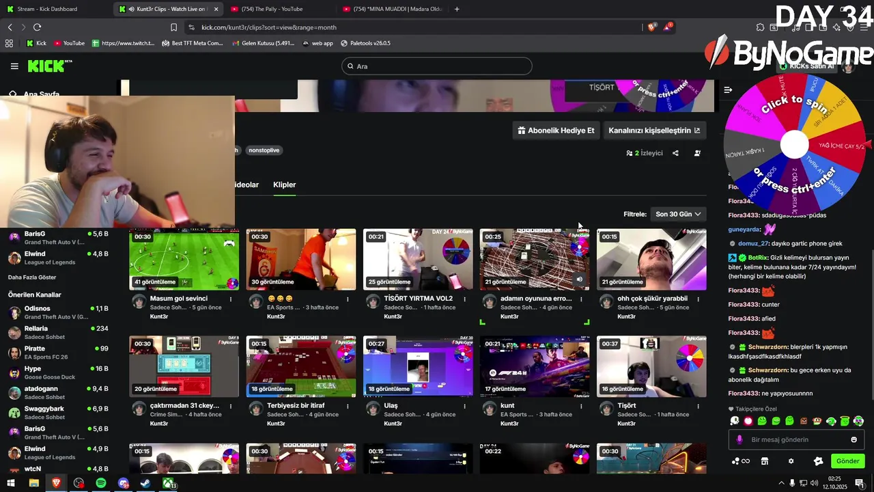Image resolution: width=874 pixels, height=492 pixels.
Task: Click the star badge icon beside Gönder
Action: click(x=818, y=461)
